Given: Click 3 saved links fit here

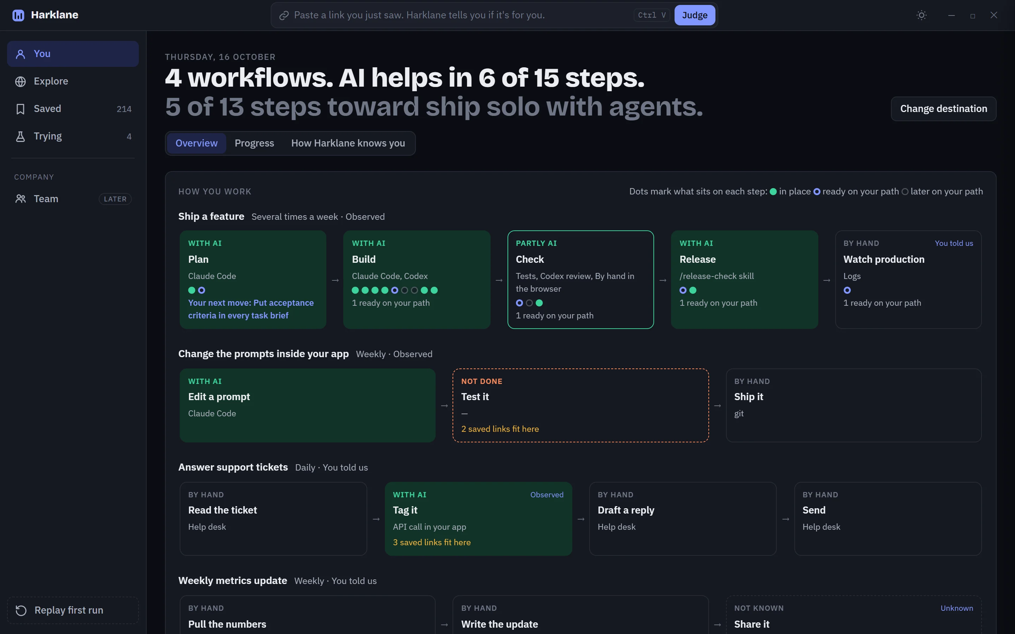Looking at the screenshot, I should 432,542.
